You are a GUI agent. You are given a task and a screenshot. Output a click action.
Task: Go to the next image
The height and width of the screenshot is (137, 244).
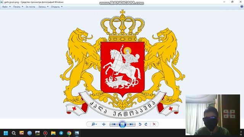click(x=131, y=124)
